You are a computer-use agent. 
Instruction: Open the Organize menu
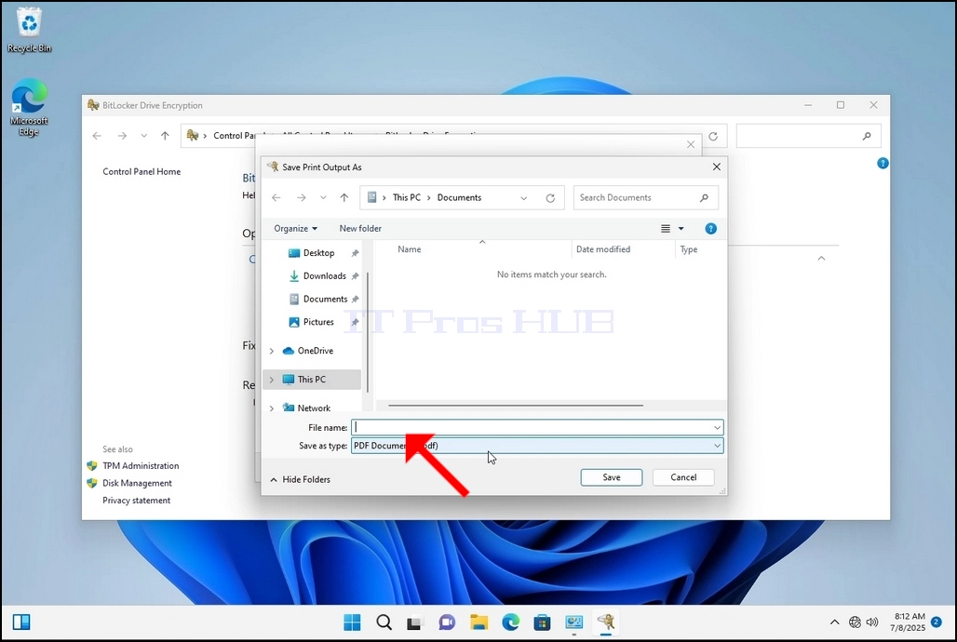pyautogui.click(x=295, y=228)
